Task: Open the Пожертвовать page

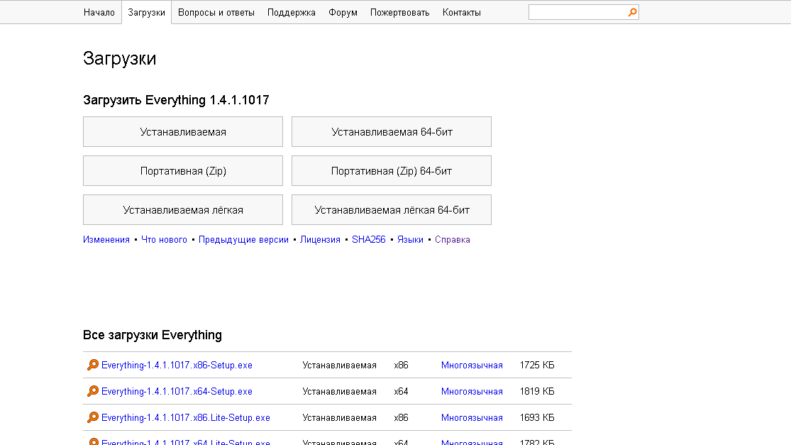Action: coord(399,13)
